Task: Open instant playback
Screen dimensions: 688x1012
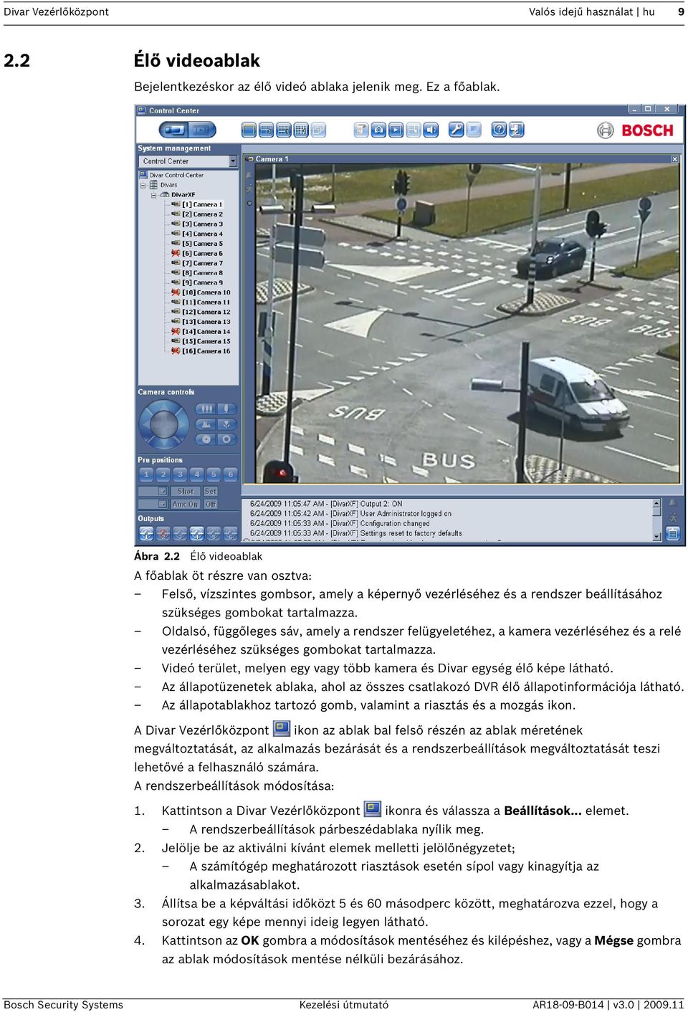Action: pos(396,130)
